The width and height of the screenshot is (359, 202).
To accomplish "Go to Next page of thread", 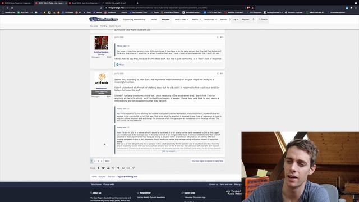I will pos(107,161).
